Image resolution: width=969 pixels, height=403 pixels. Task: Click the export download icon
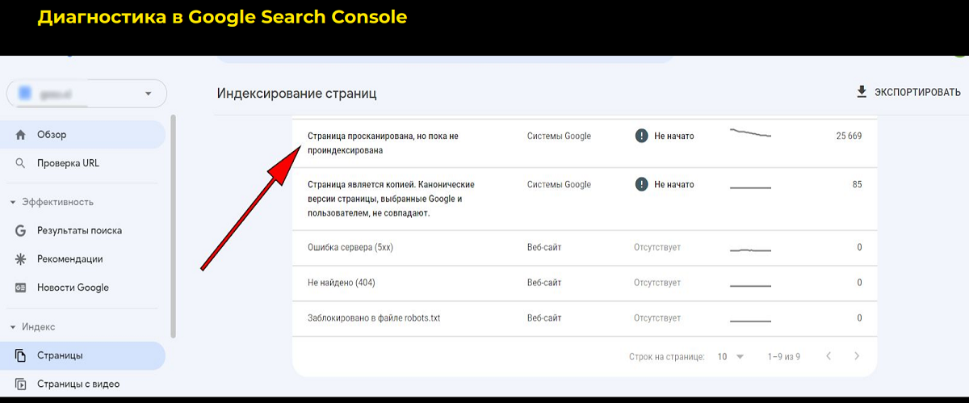click(862, 92)
